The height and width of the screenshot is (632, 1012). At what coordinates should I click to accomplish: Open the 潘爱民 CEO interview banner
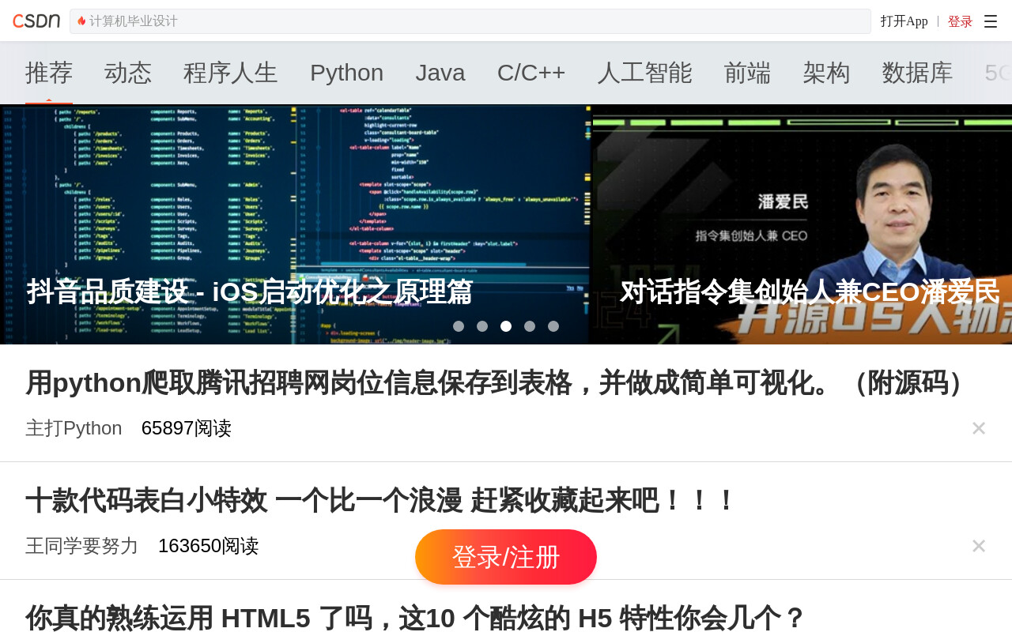pos(802,224)
